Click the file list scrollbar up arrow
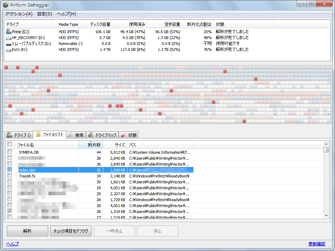335x251 pixels. (x=326, y=144)
